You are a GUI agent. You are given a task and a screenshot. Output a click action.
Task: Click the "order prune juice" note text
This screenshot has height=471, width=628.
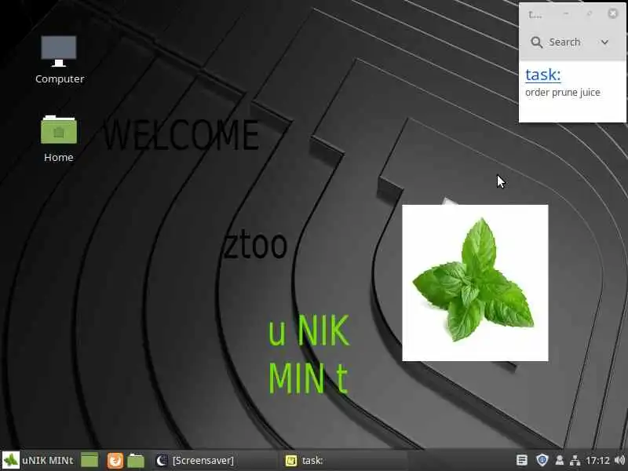[562, 93]
